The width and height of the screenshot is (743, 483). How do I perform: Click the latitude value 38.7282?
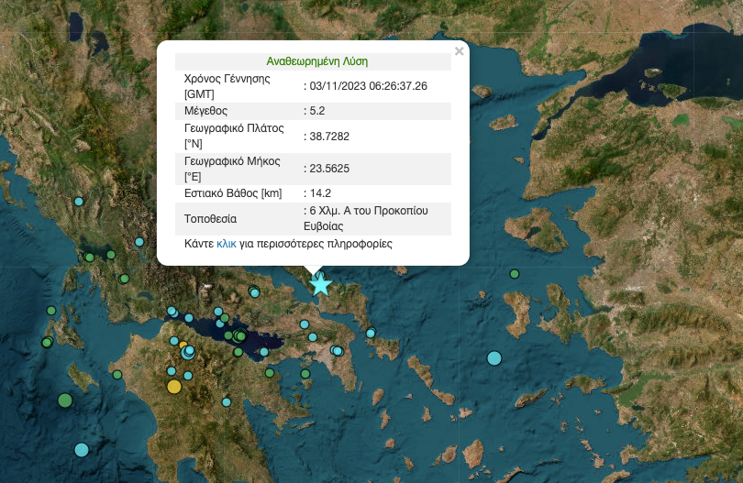[x=329, y=137]
